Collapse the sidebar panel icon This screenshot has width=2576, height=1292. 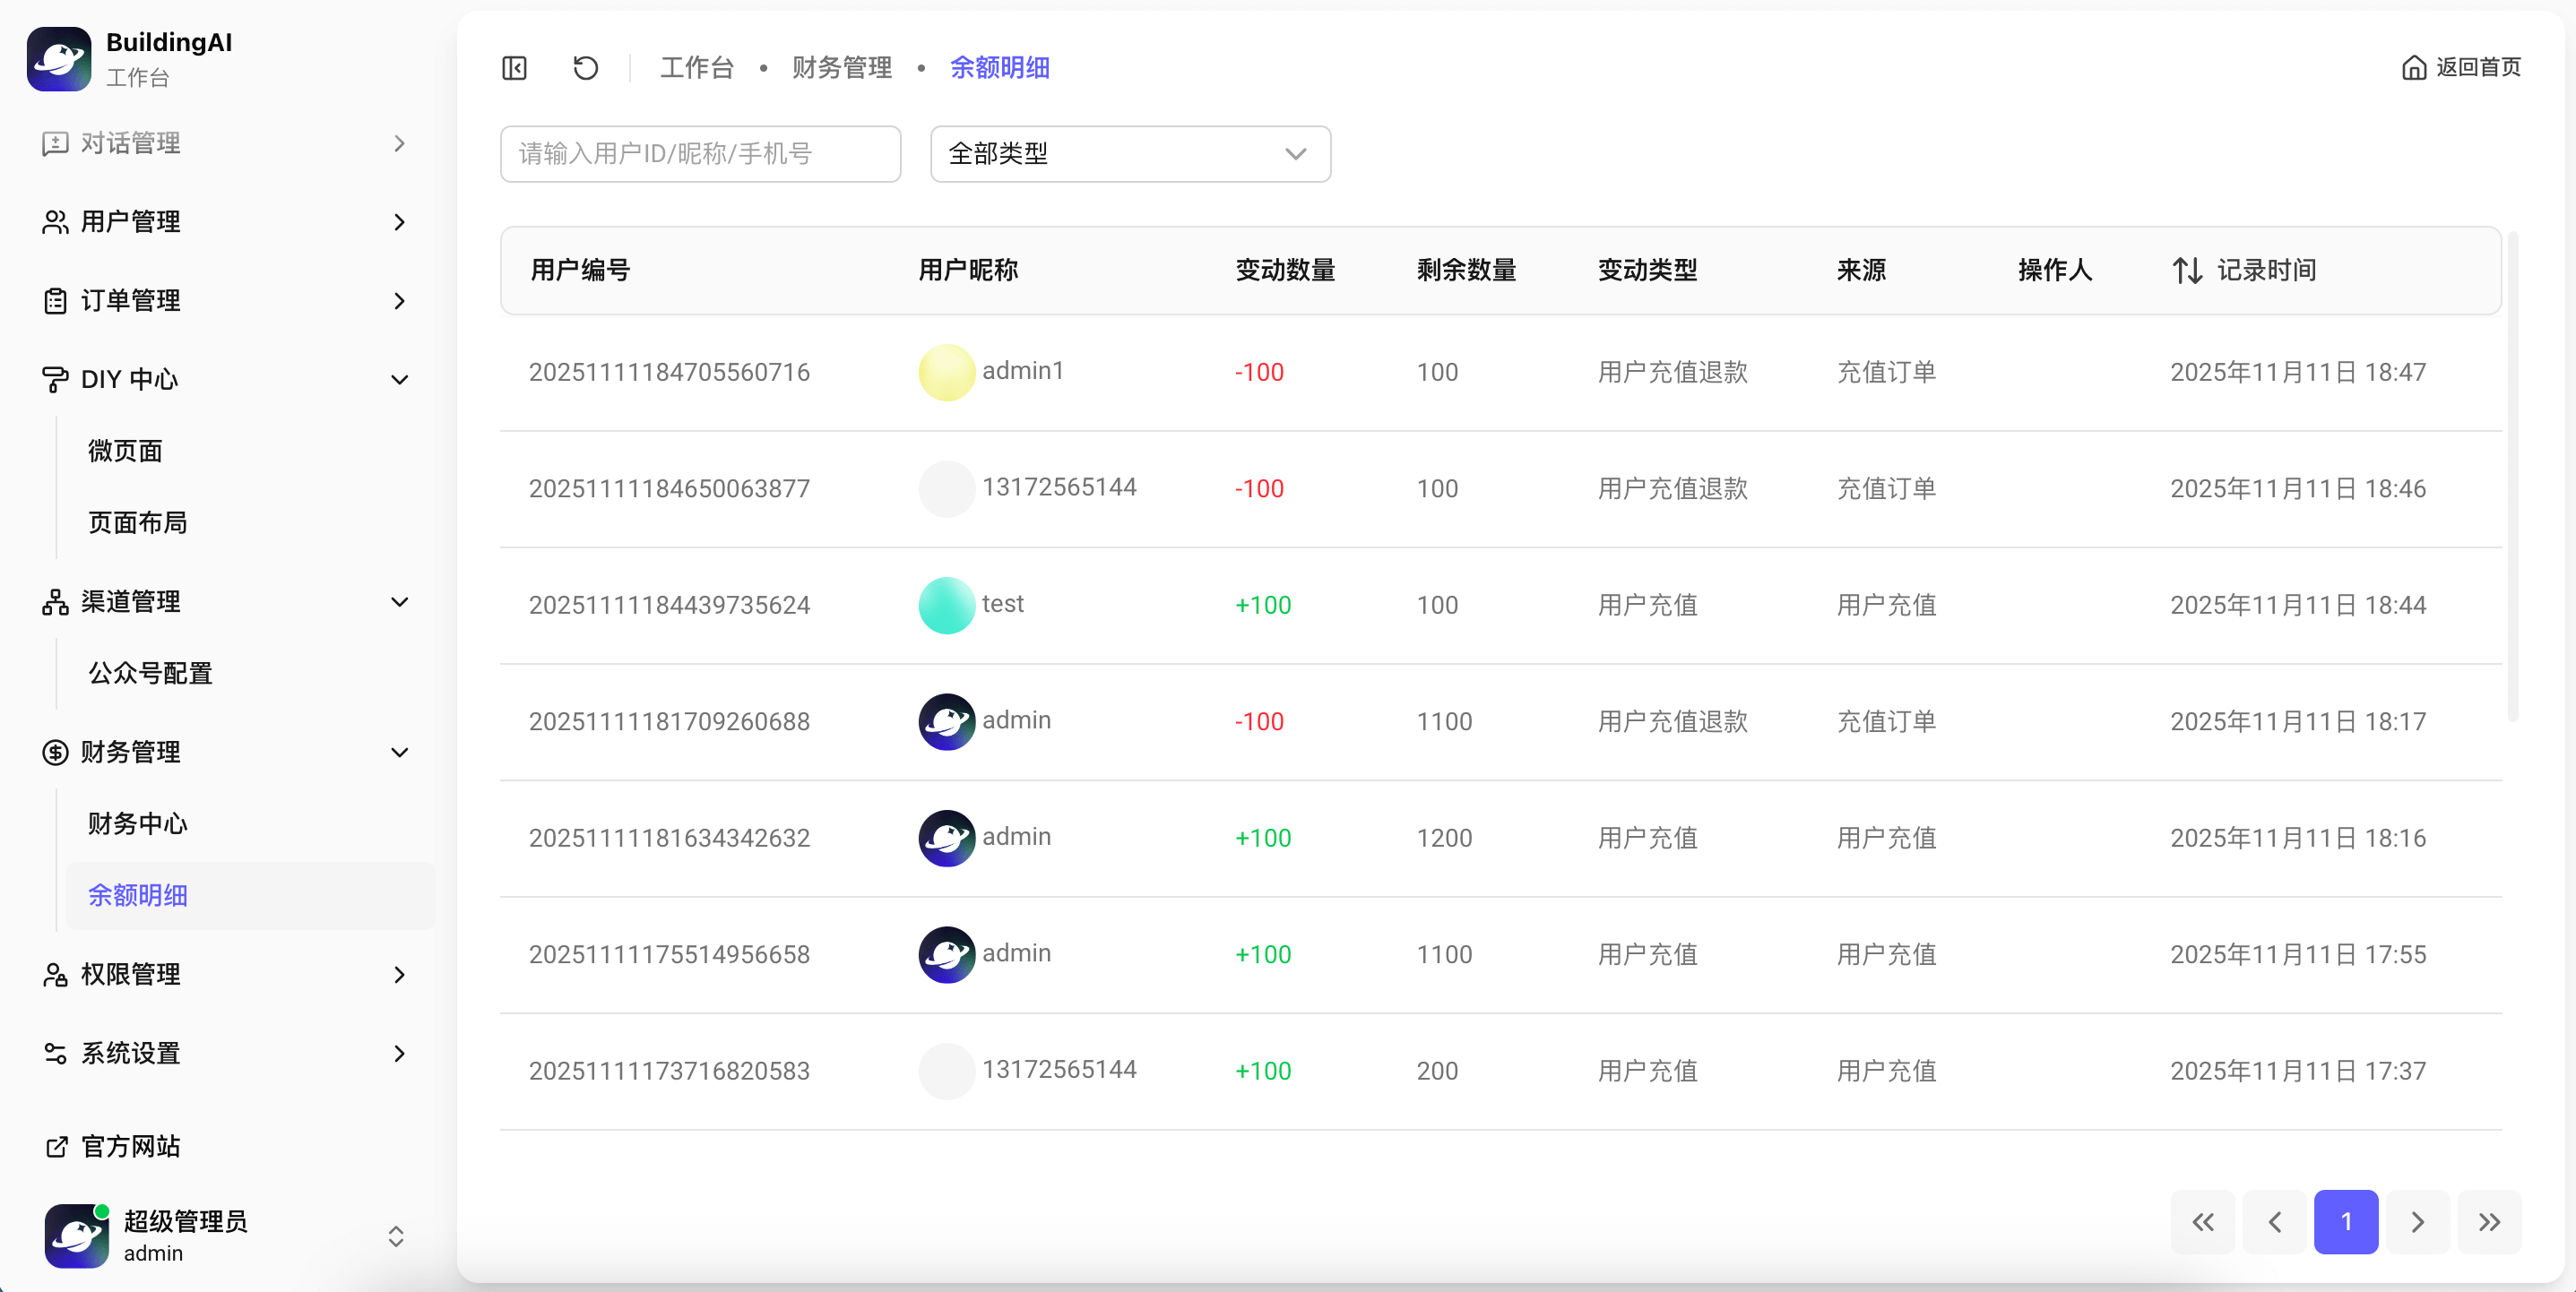[514, 68]
